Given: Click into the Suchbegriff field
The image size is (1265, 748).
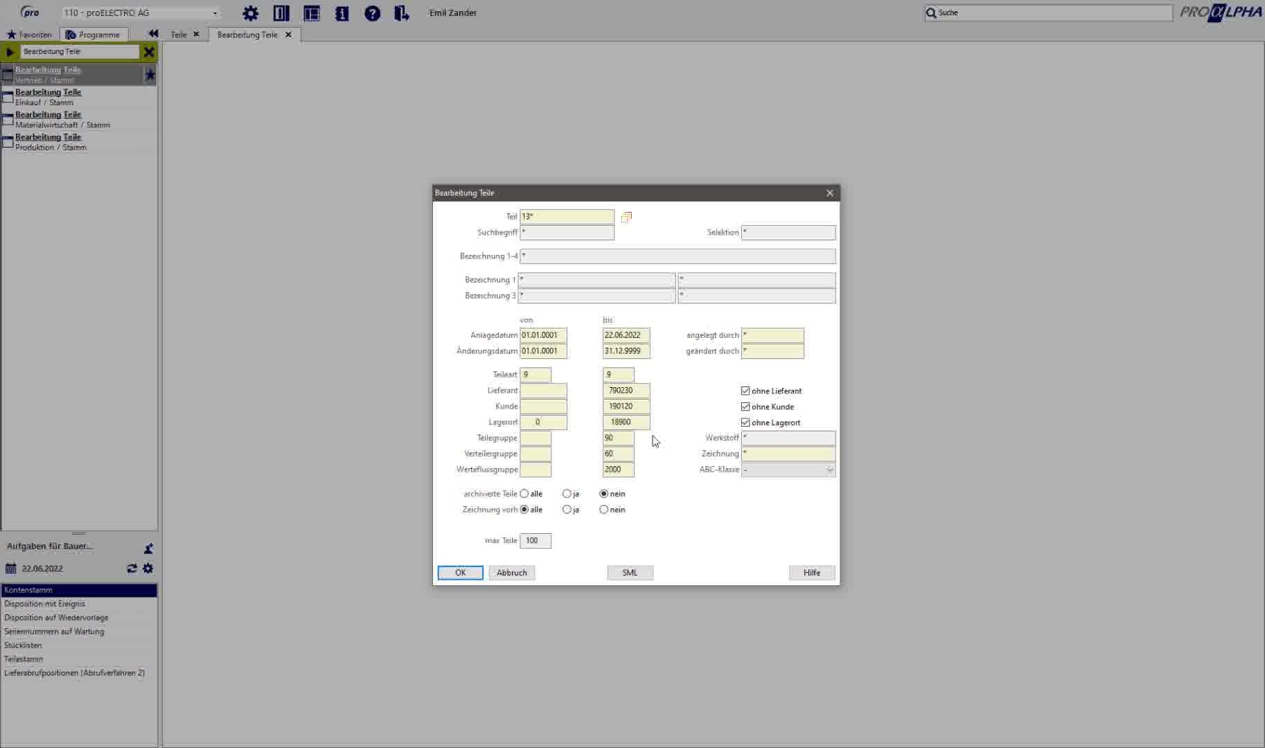Looking at the screenshot, I should click(567, 233).
